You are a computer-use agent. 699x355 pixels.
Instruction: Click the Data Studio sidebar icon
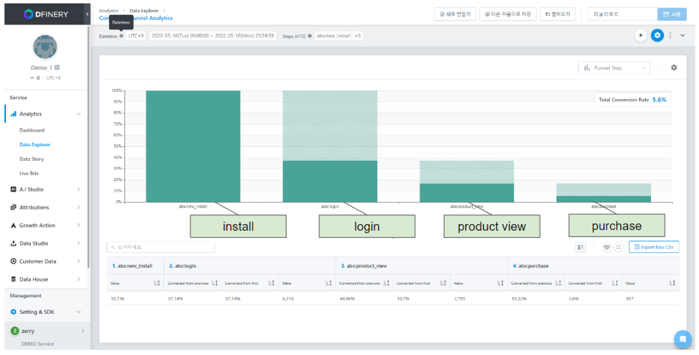(13, 243)
